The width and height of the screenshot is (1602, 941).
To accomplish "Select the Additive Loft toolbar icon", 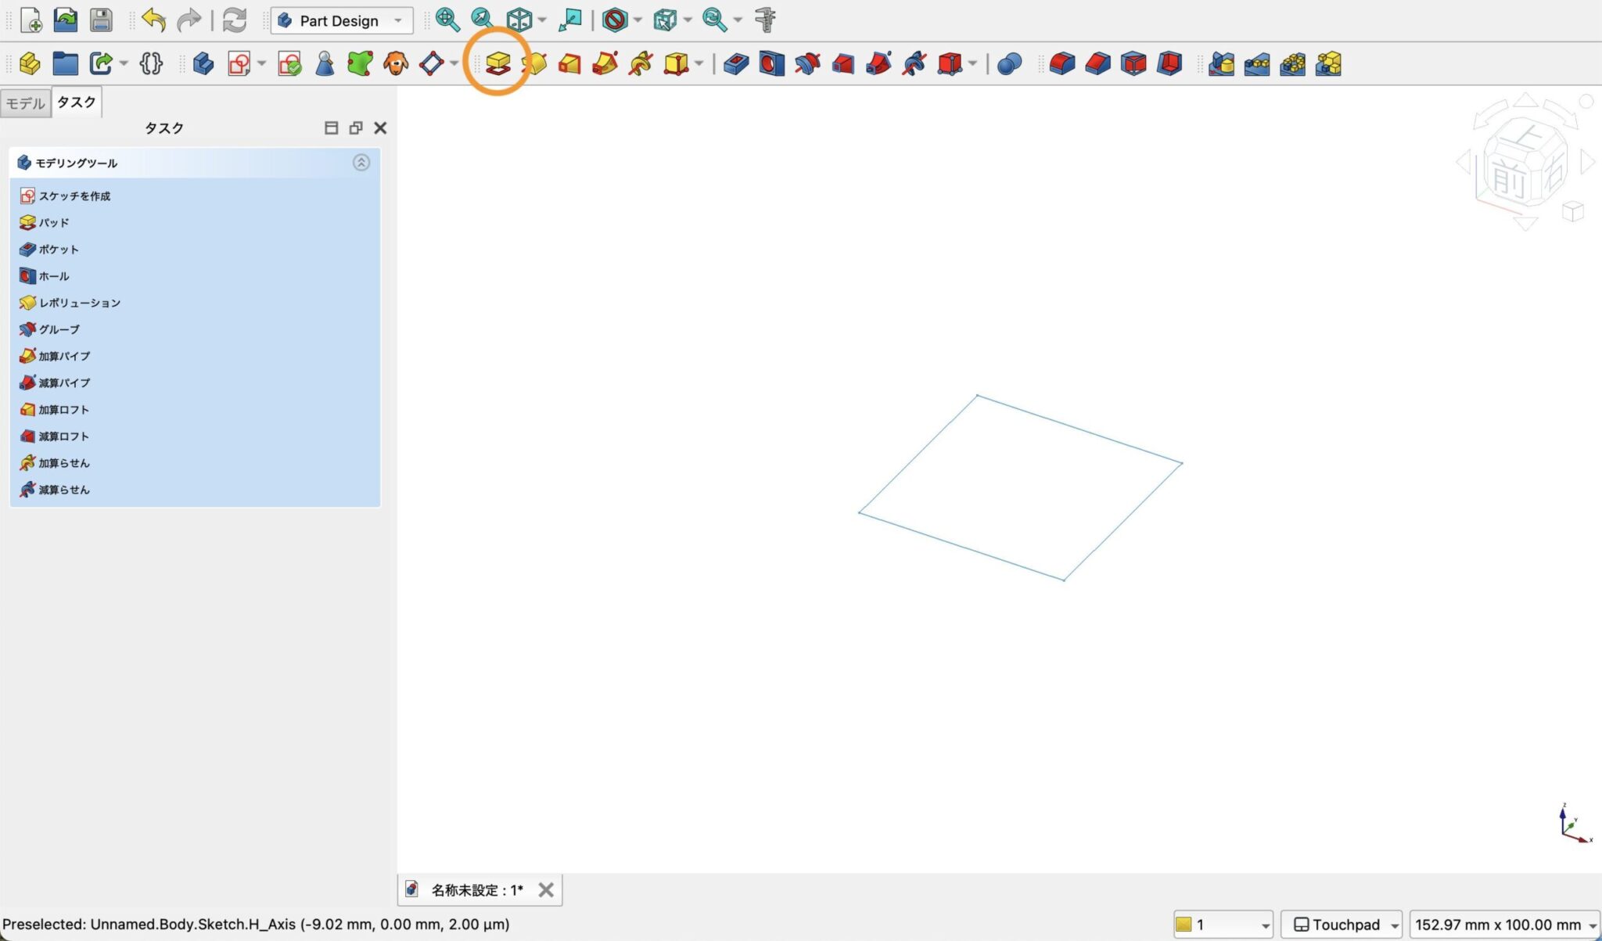I will [569, 63].
